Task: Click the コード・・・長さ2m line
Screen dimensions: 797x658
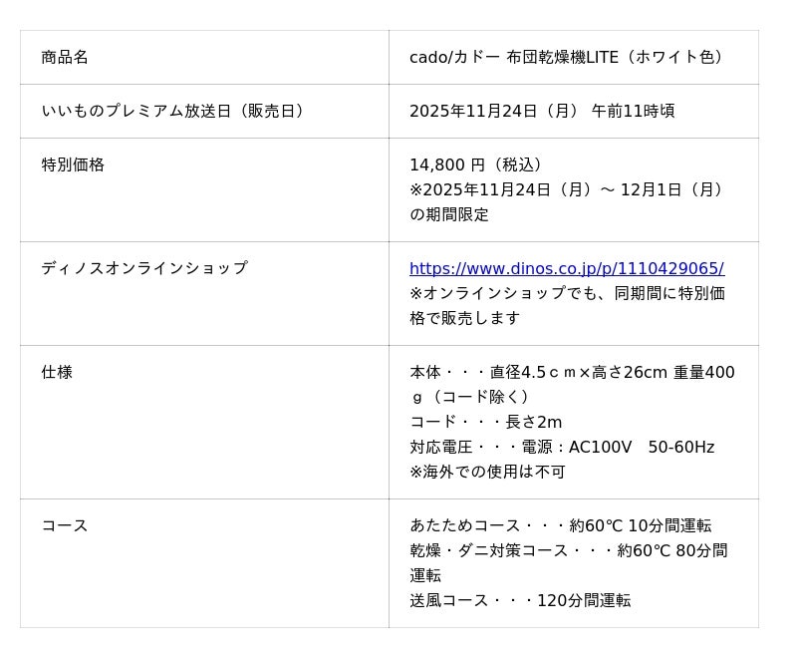Action: [x=485, y=422]
